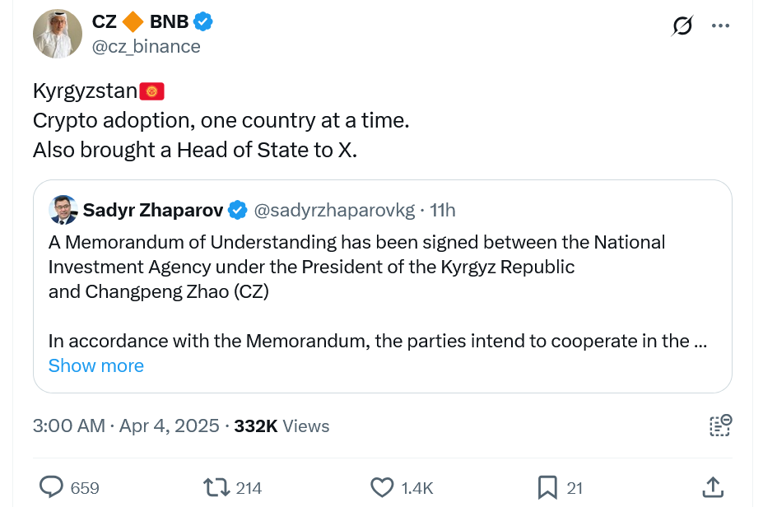The height and width of the screenshot is (507, 763).
Task: Click Sadyr Zhaparov's verified badge
Action: coord(237,211)
